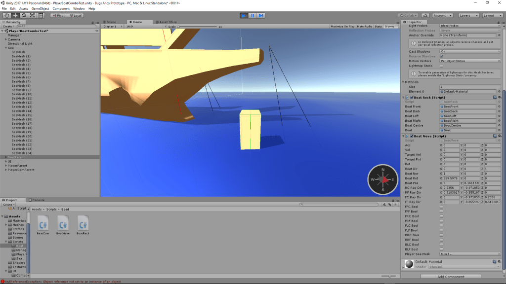
Task: Open the Layers dropdown
Action: tap(468, 15)
